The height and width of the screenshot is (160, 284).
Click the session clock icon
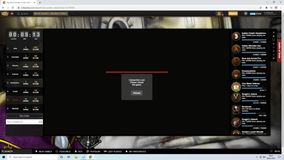point(18,14)
